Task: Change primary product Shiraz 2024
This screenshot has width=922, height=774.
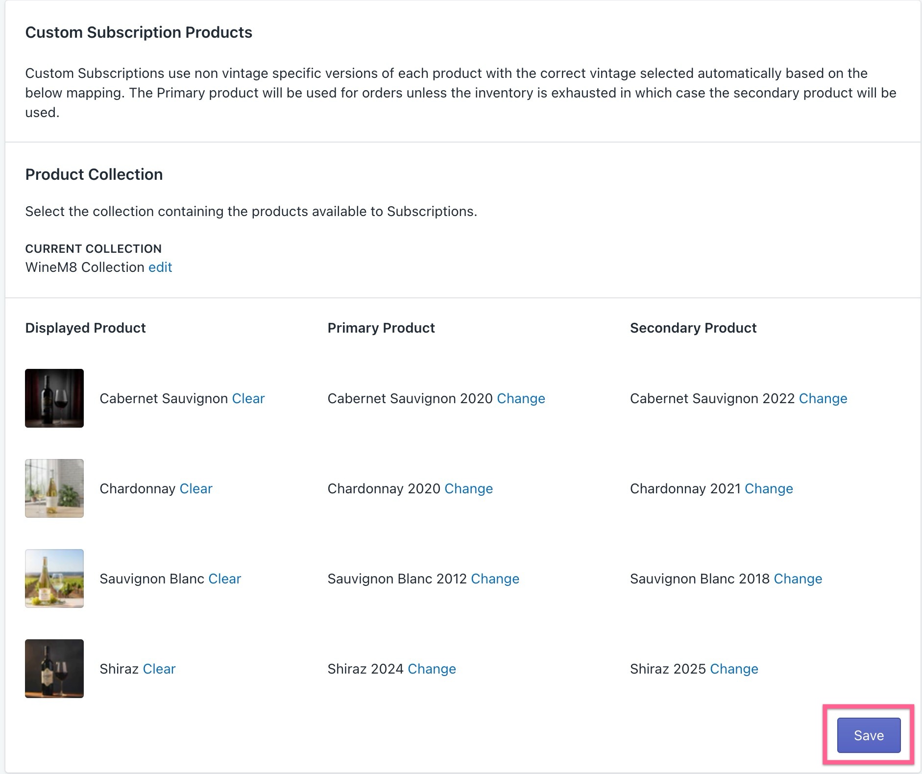Action: pyautogui.click(x=432, y=669)
